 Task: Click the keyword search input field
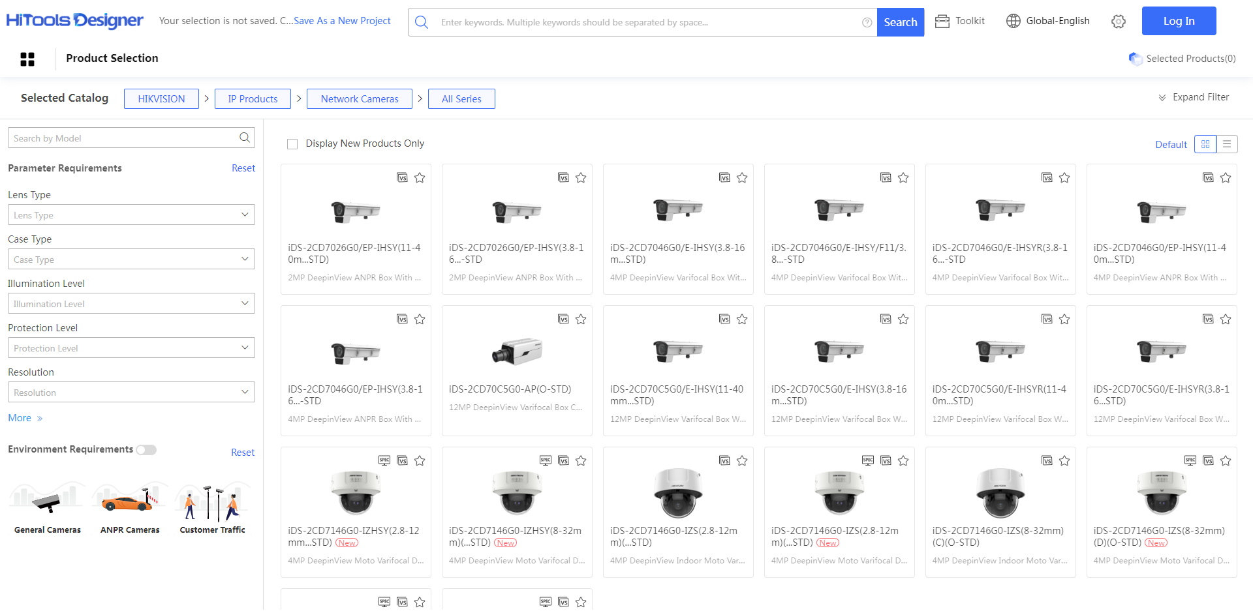(646, 22)
